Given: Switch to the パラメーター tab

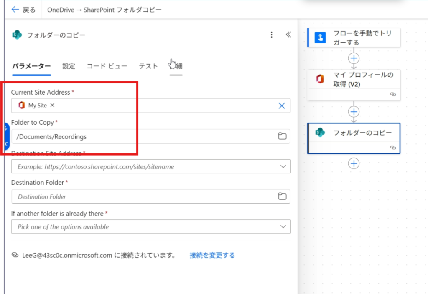Looking at the screenshot, I should [x=31, y=66].
